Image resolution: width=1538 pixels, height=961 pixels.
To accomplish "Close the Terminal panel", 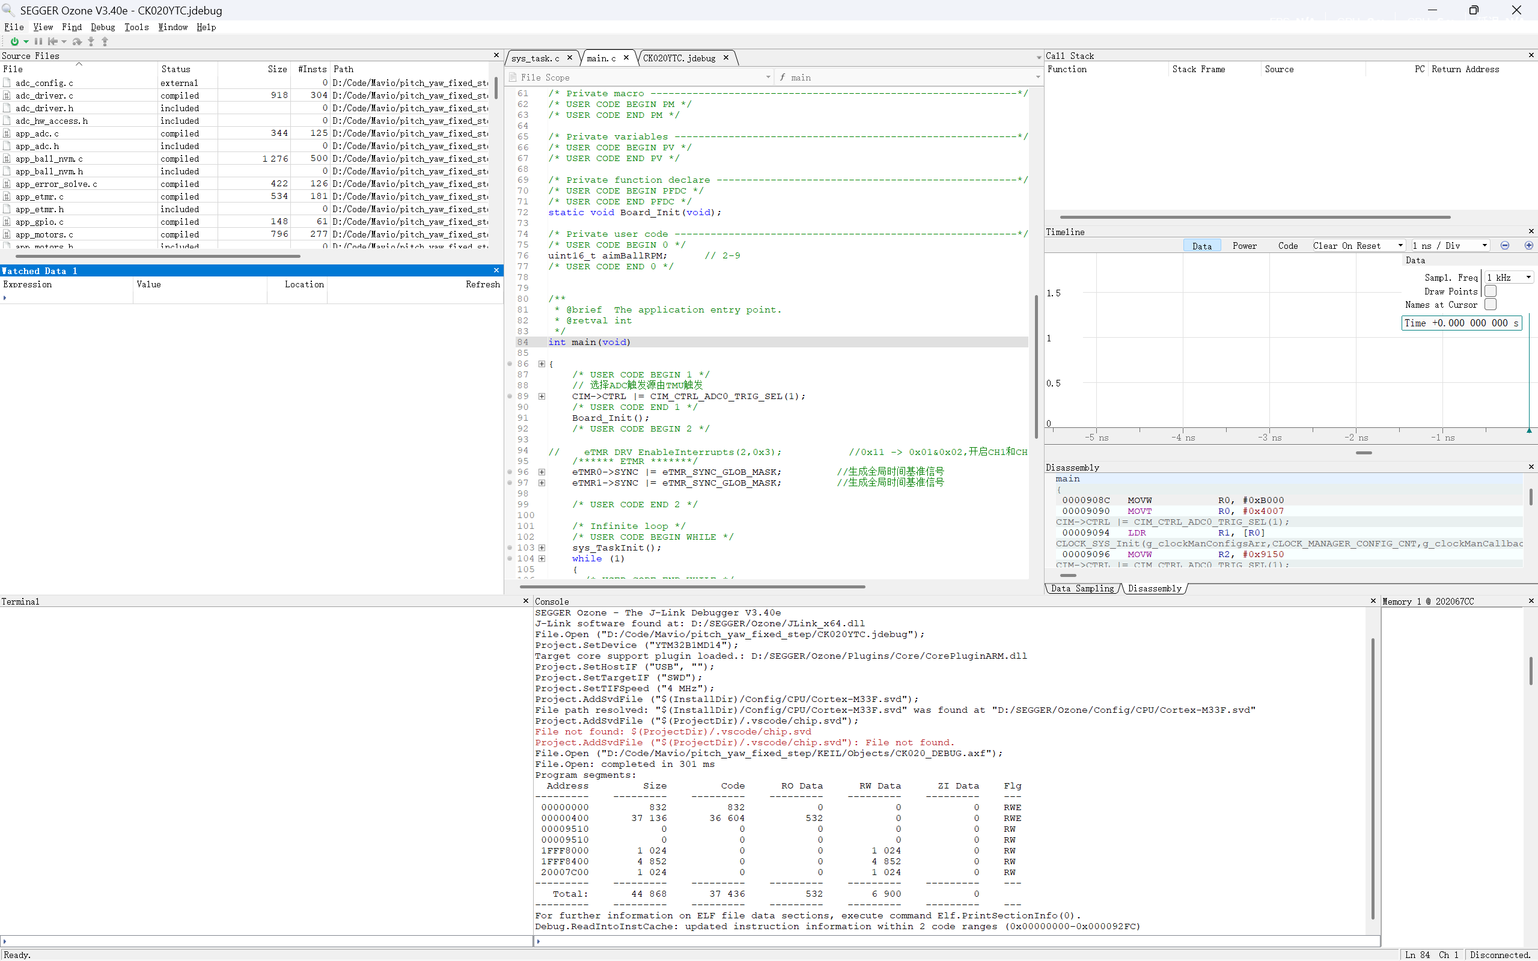I will point(526,601).
